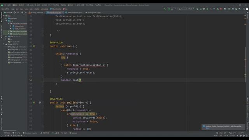Select gradle-wrapper.properties file
249x140 pixels.
click(x=18, y=52)
